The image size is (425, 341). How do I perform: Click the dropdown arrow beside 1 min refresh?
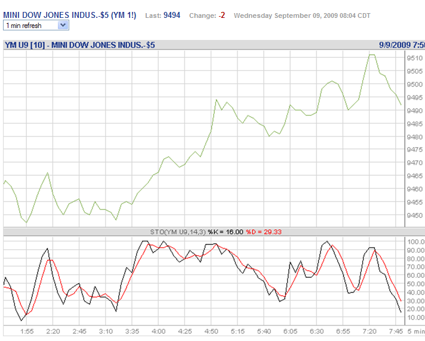[63, 26]
